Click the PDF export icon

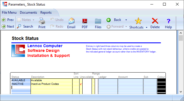85,21
